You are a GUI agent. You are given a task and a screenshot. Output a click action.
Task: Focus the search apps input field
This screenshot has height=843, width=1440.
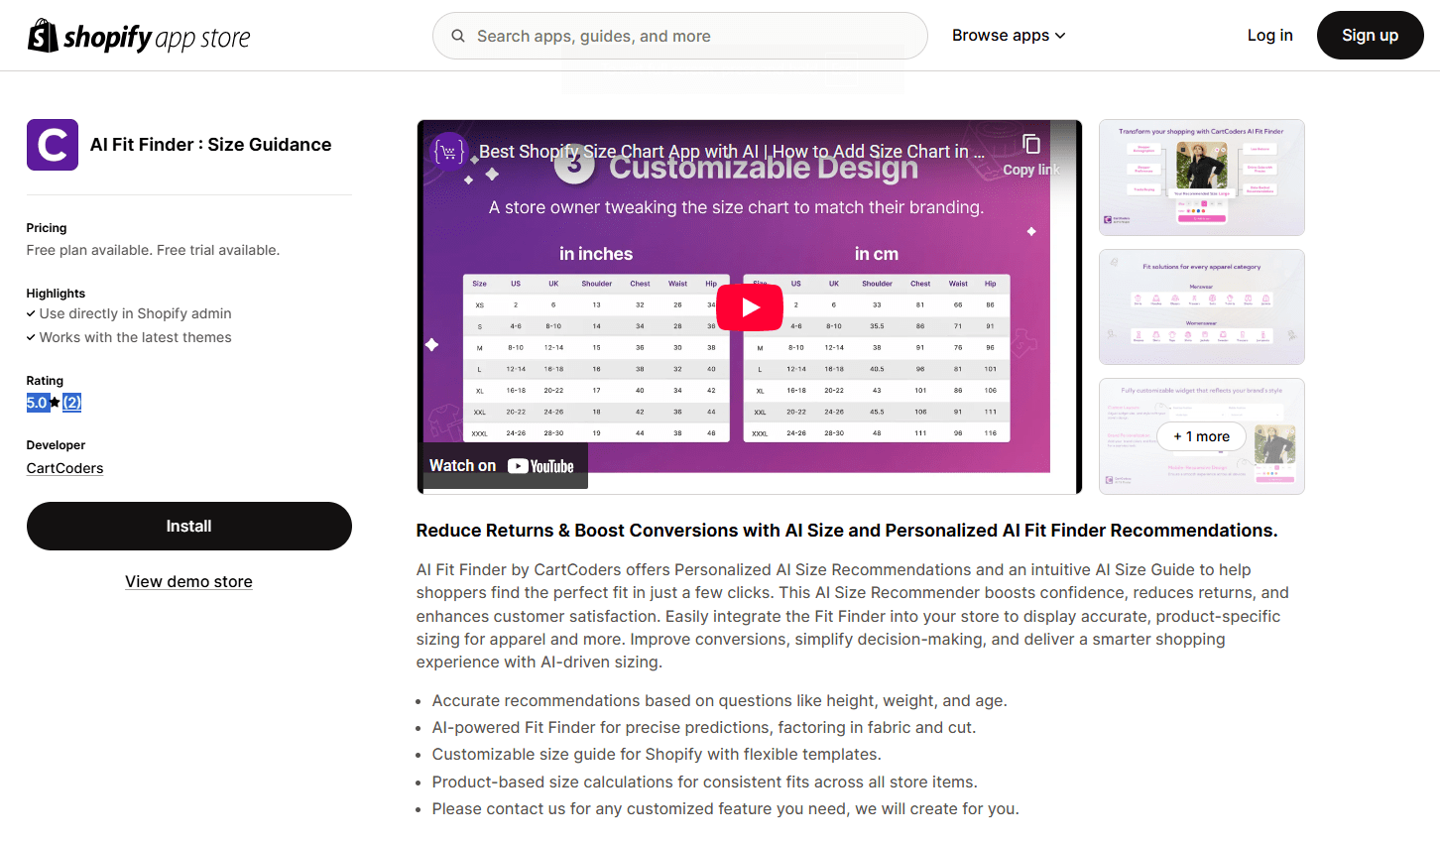tap(680, 36)
